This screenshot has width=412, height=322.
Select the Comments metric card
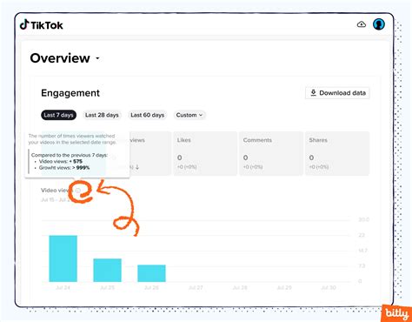point(271,153)
